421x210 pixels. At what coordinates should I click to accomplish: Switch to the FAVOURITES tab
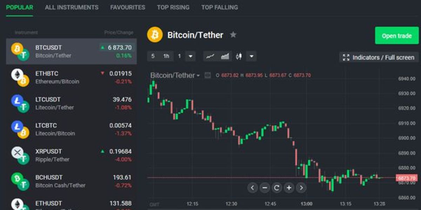(127, 7)
